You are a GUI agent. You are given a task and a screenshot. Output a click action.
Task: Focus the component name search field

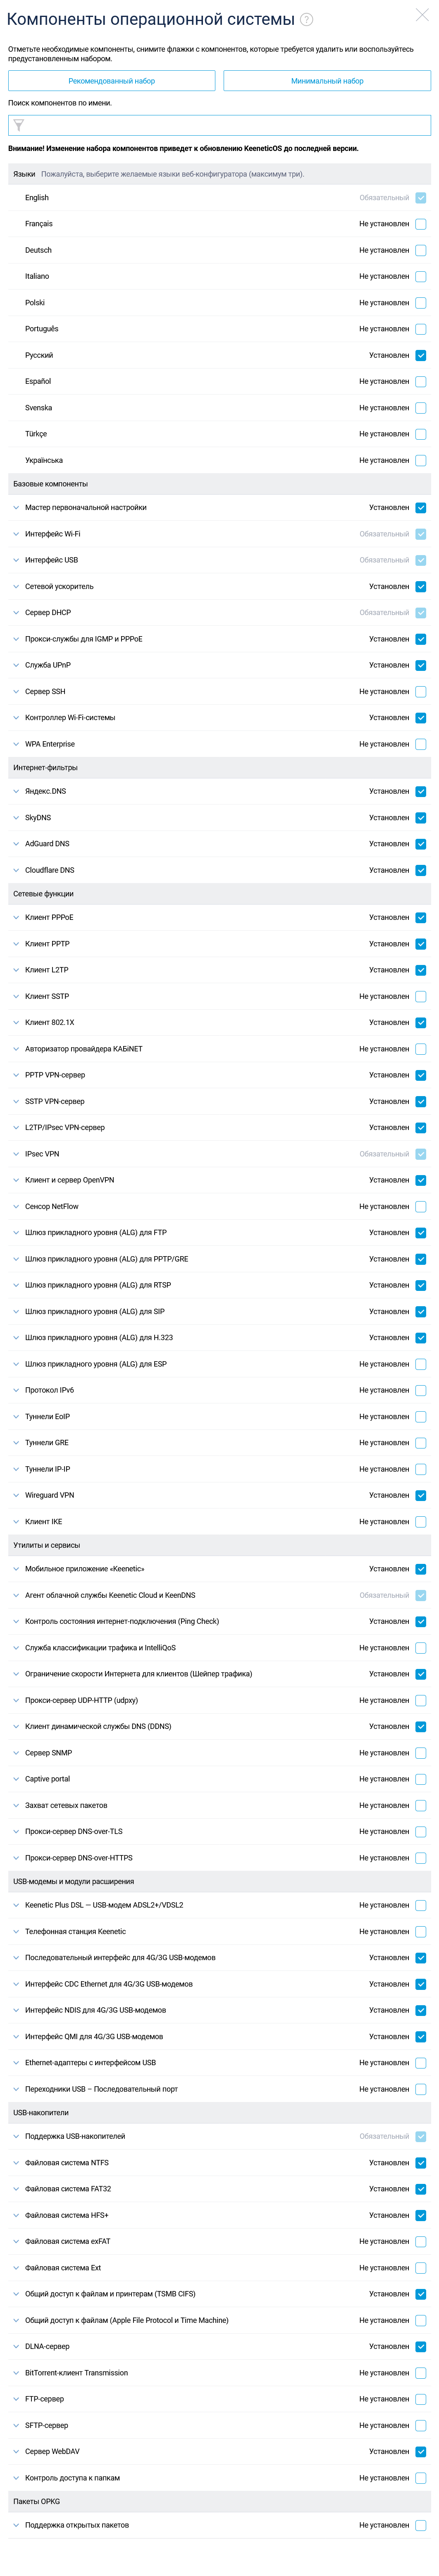(220, 125)
